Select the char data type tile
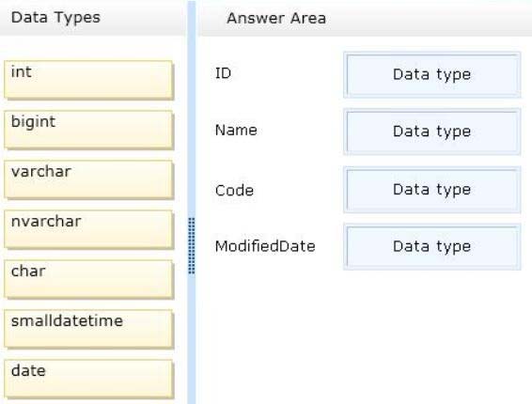This screenshot has height=404, width=532. [x=88, y=279]
